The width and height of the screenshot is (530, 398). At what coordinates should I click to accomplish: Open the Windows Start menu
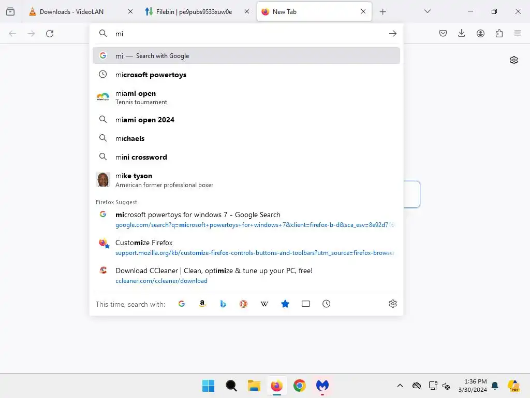(x=208, y=386)
